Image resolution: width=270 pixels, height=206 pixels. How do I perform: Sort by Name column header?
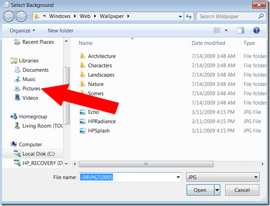[x=86, y=43]
